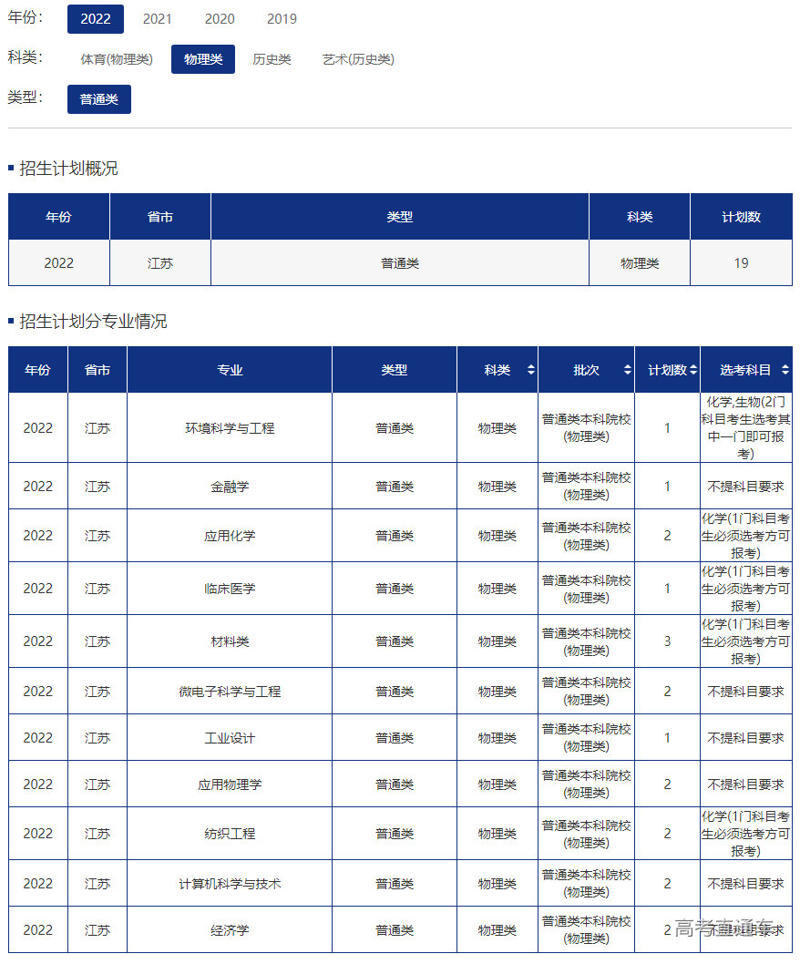Click the sort arrows in 选考科目 column header
Viewport: 800px width, 964px height.
[x=785, y=370]
